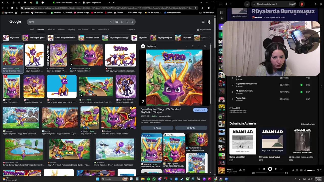This screenshot has width=324, height=182.
Task: Open the on-screen keyboard in search bar
Action: 117,22
